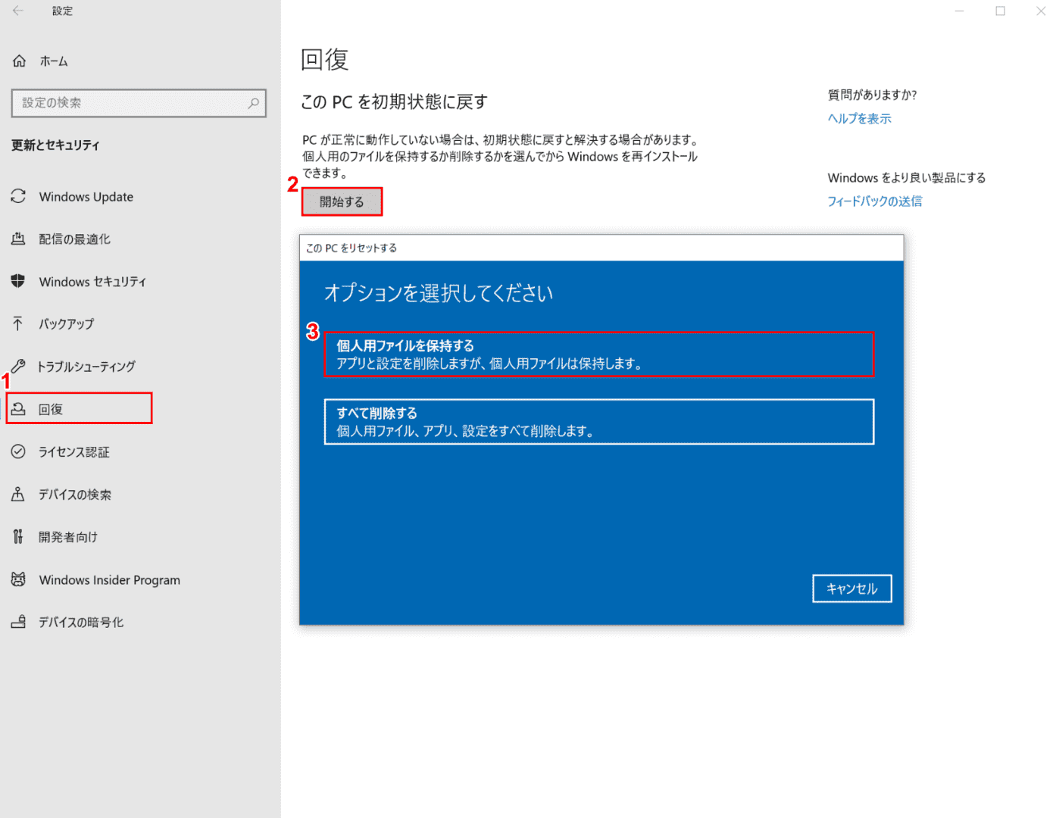The height and width of the screenshot is (818, 1056).
Task: Select 回復 in the sidebar
Action: tap(80, 409)
